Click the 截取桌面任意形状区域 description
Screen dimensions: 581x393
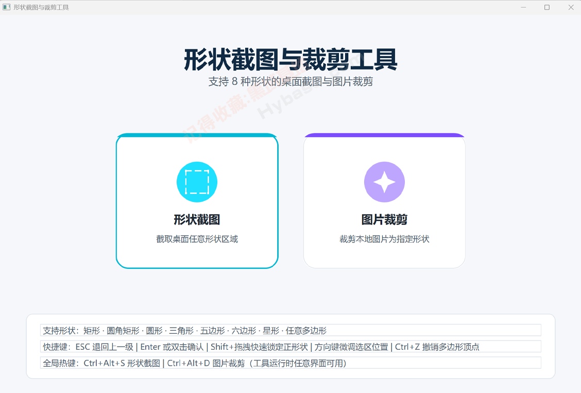[197, 239]
